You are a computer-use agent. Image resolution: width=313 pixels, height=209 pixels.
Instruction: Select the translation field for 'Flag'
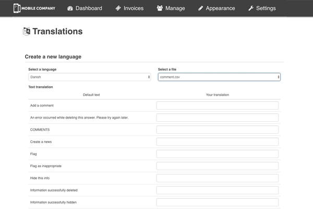(x=218, y=154)
